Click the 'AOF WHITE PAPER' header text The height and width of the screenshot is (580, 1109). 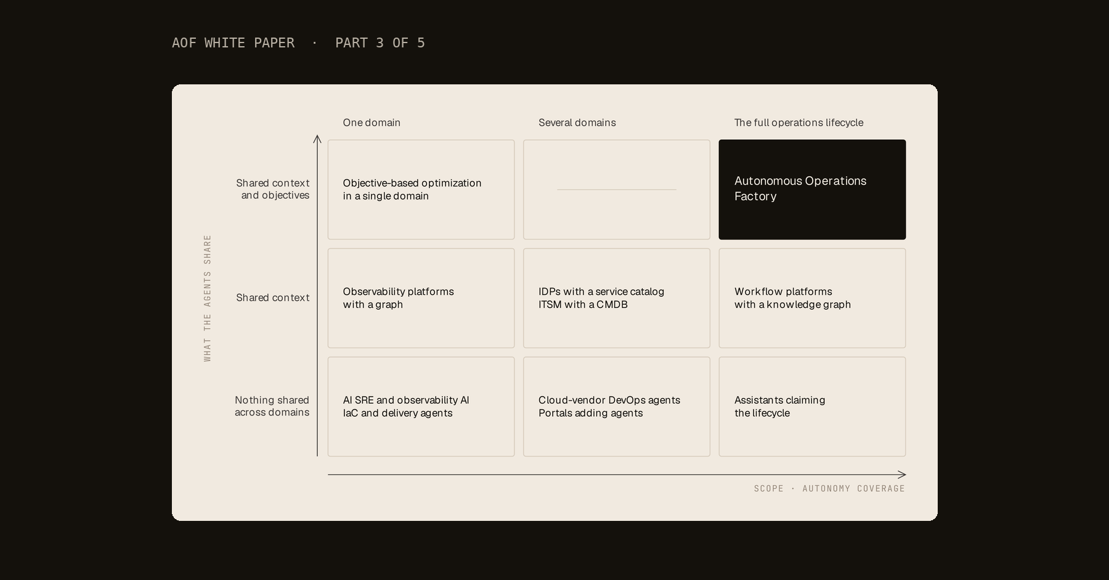pos(233,42)
